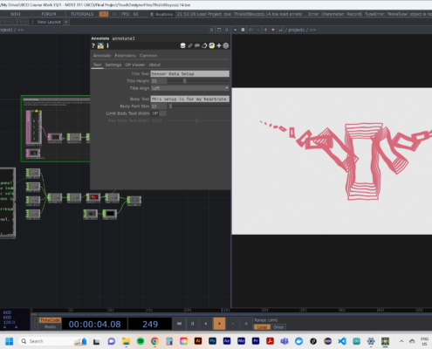Viewport: 432px width, 349px height.
Task: Toggle the Realtime checkbox
Action: click(152, 14)
